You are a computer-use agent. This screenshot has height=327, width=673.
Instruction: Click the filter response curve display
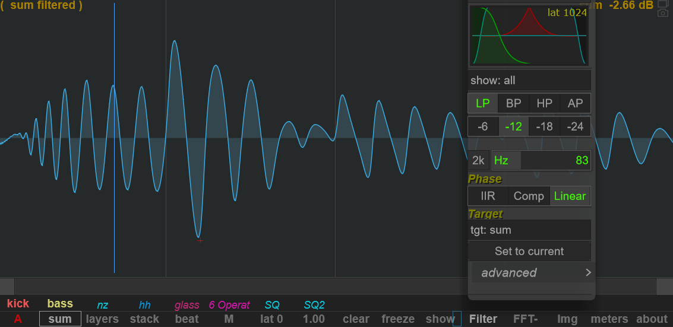click(x=529, y=36)
